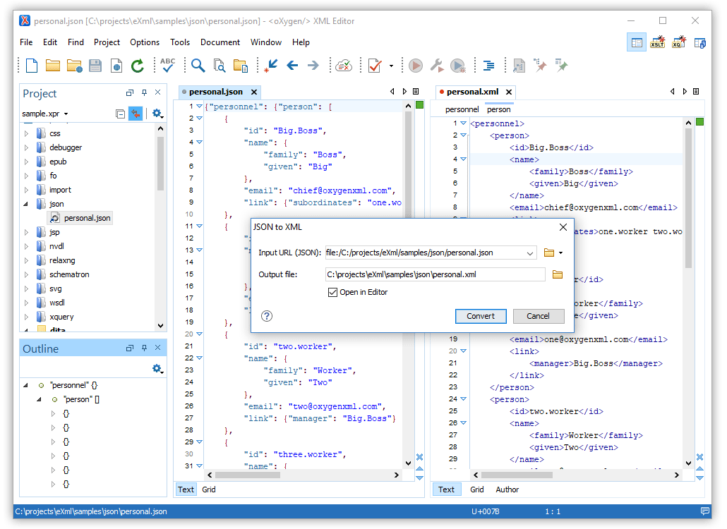Pin the Project panel
The image size is (727, 529).
(x=144, y=92)
